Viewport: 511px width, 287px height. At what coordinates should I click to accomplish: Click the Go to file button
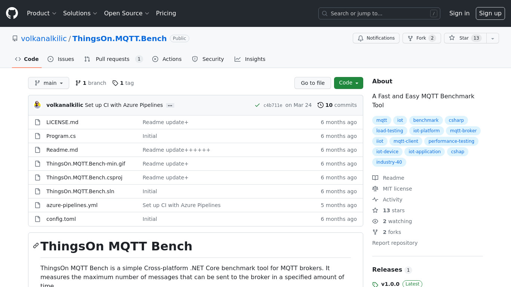click(313, 83)
